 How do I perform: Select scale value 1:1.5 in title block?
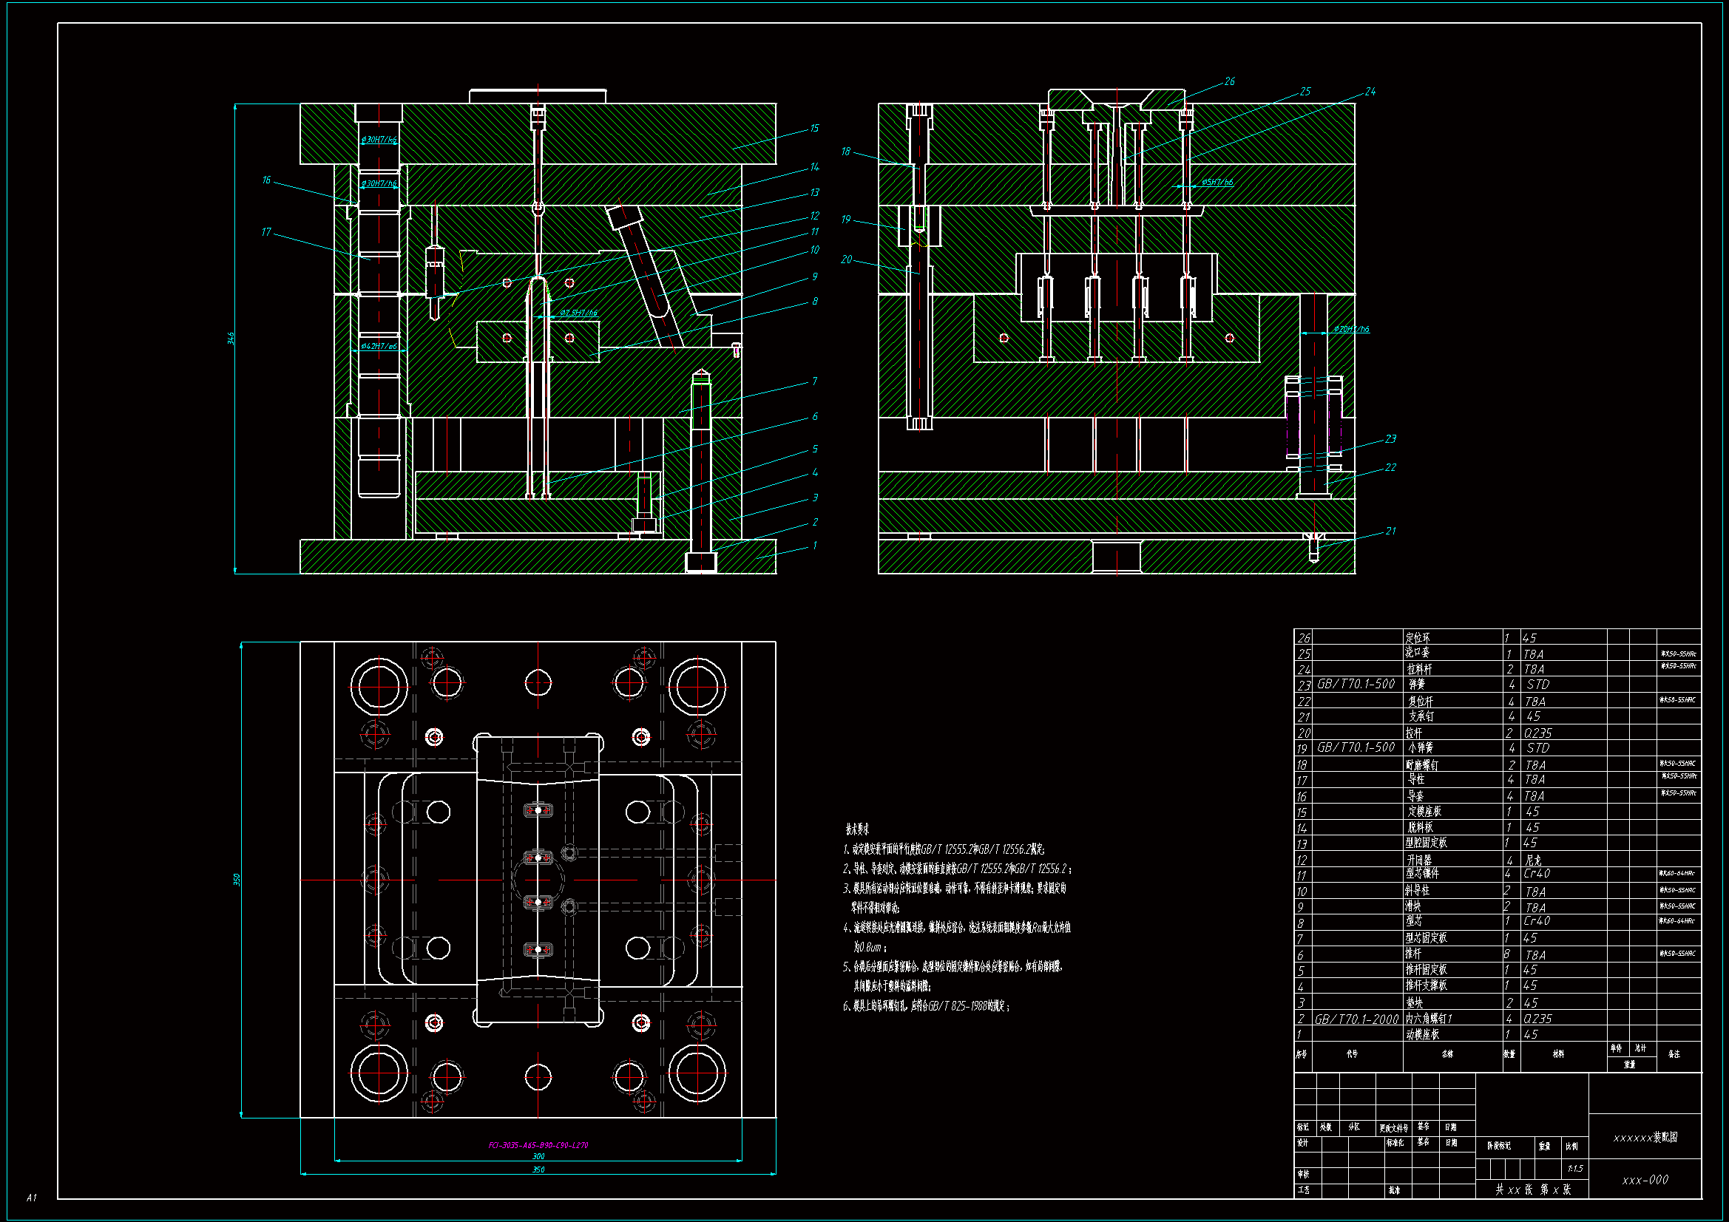tap(1574, 1169)
